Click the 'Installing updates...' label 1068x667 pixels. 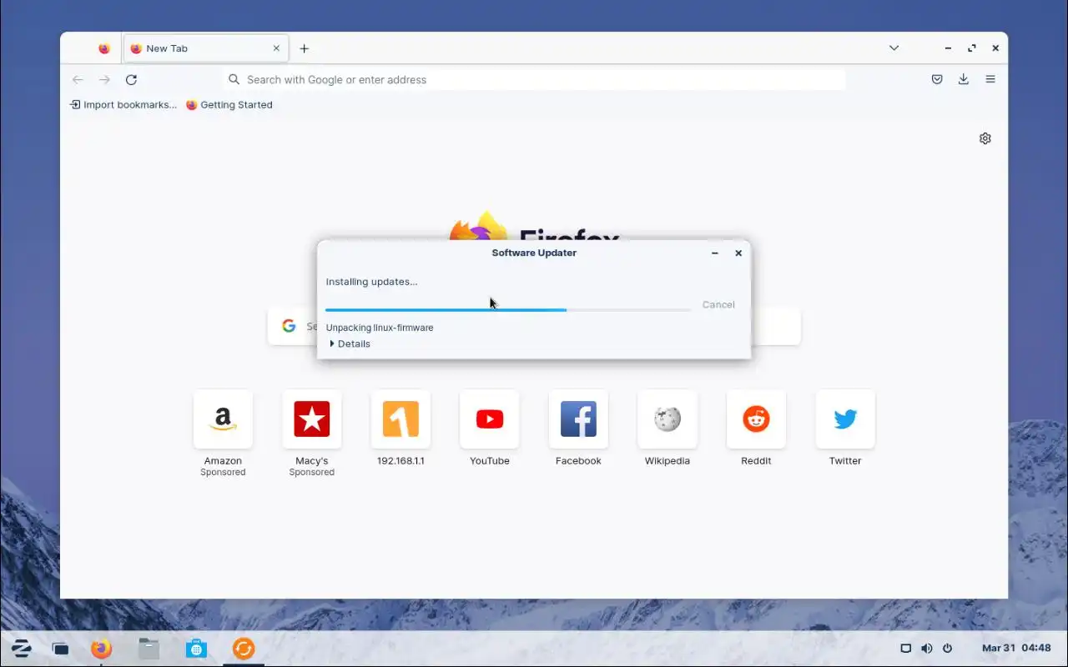(x=371, y=282)
